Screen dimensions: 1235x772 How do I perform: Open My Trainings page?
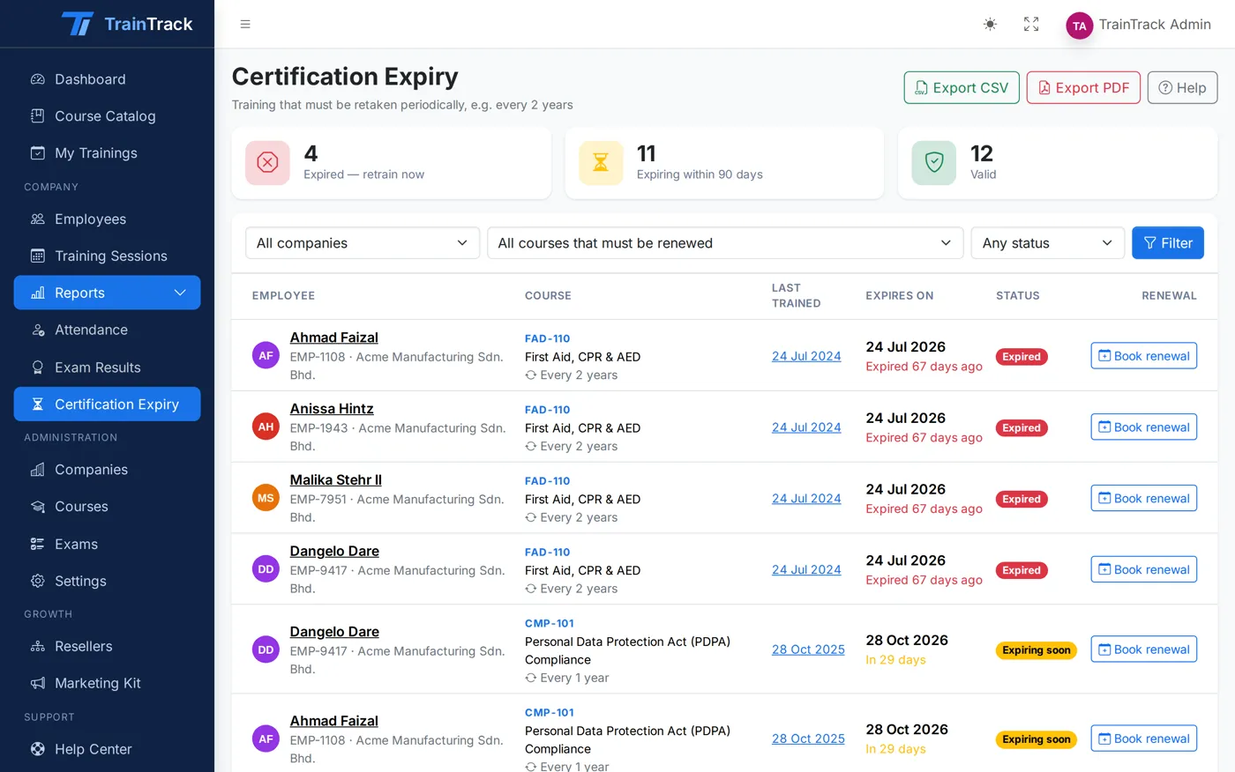[x=107, y=153]
